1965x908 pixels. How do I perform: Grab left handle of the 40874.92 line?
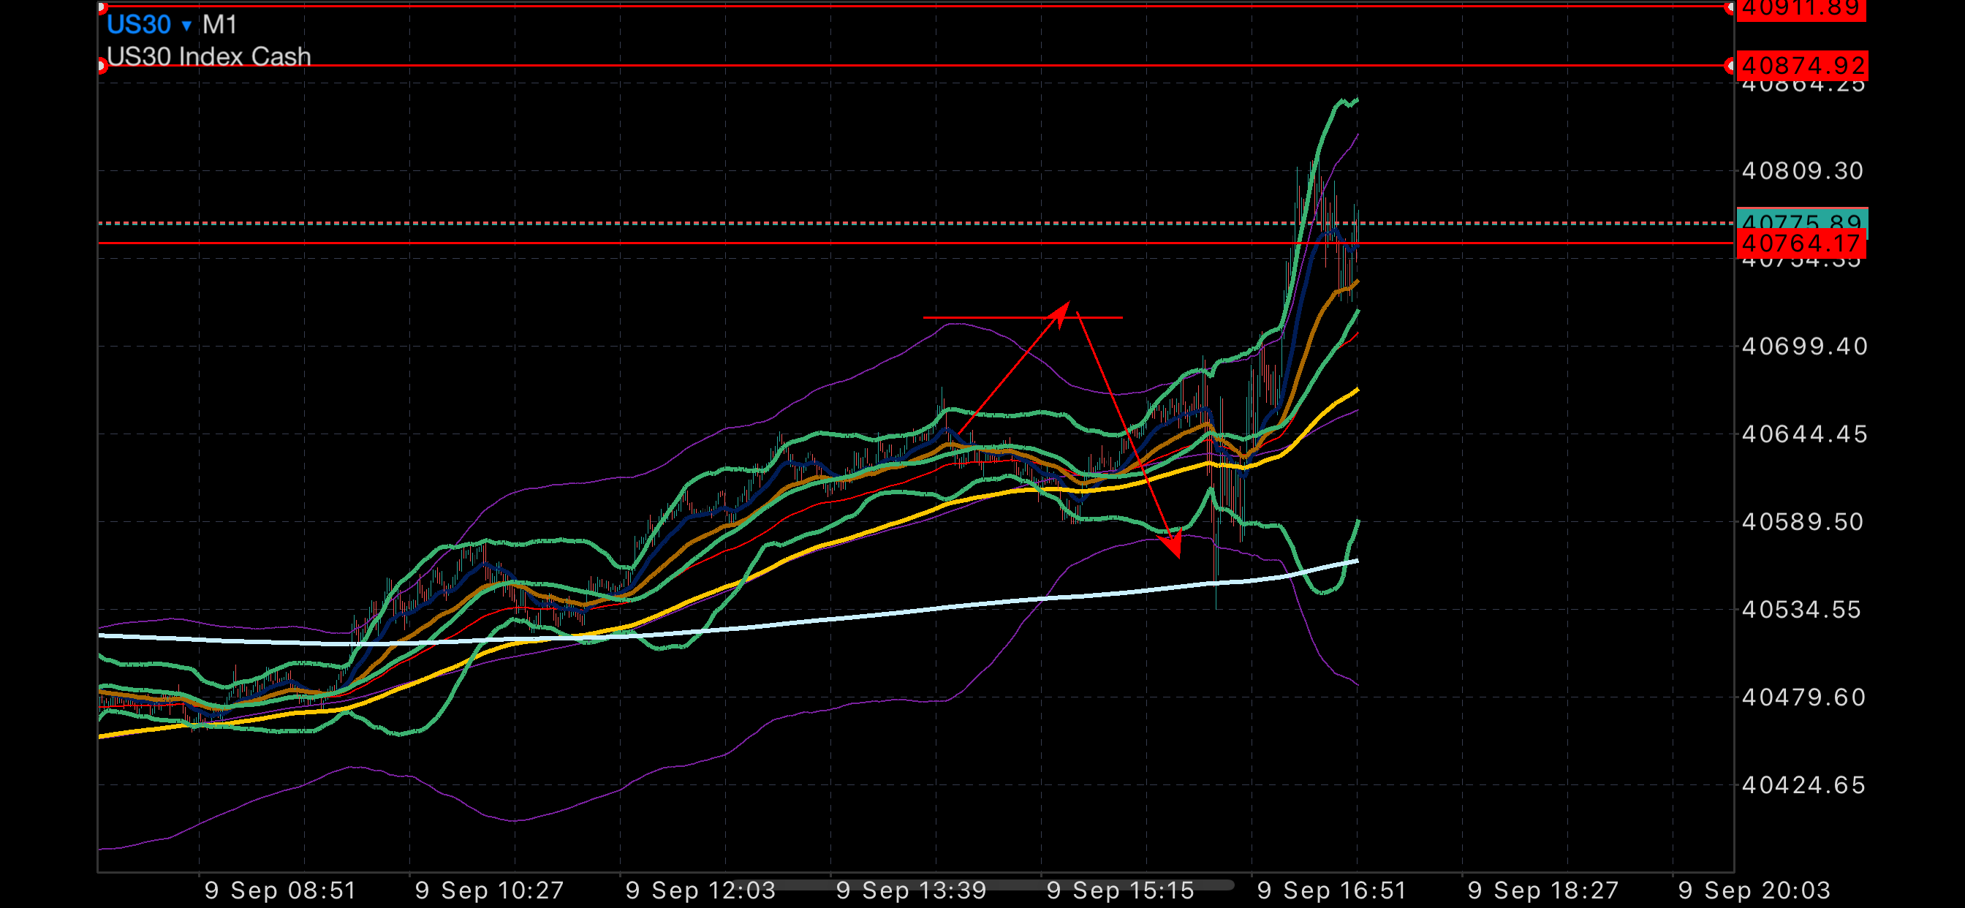102,67
